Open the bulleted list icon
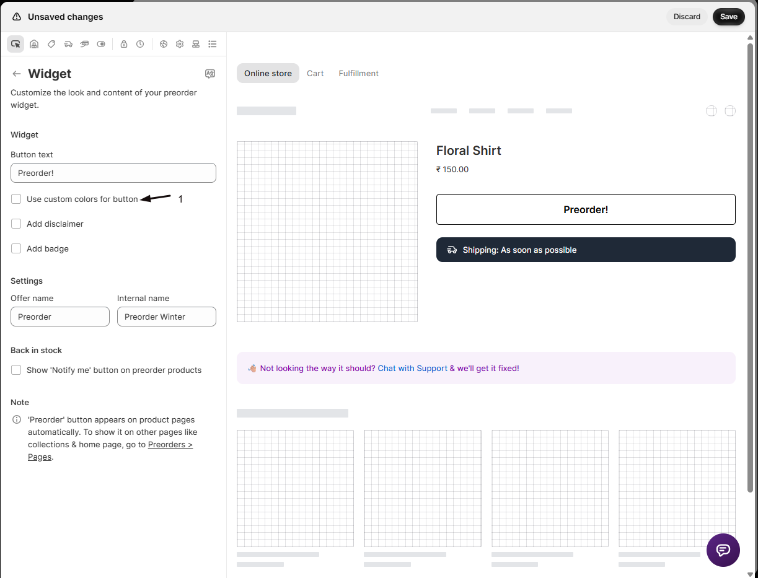This screenshot has width=758, height=578. 213,44
